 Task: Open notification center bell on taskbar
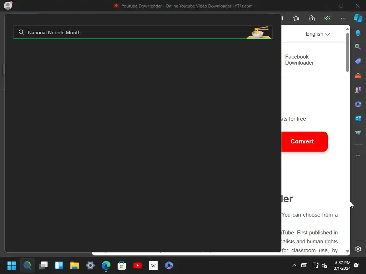(356, 265)
